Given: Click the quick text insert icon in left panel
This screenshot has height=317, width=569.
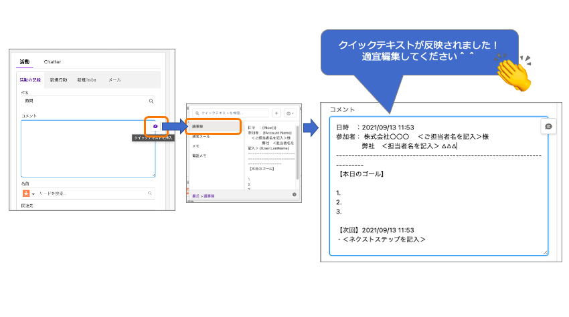Looking at the screenshot, I should [x=156, y=126].
